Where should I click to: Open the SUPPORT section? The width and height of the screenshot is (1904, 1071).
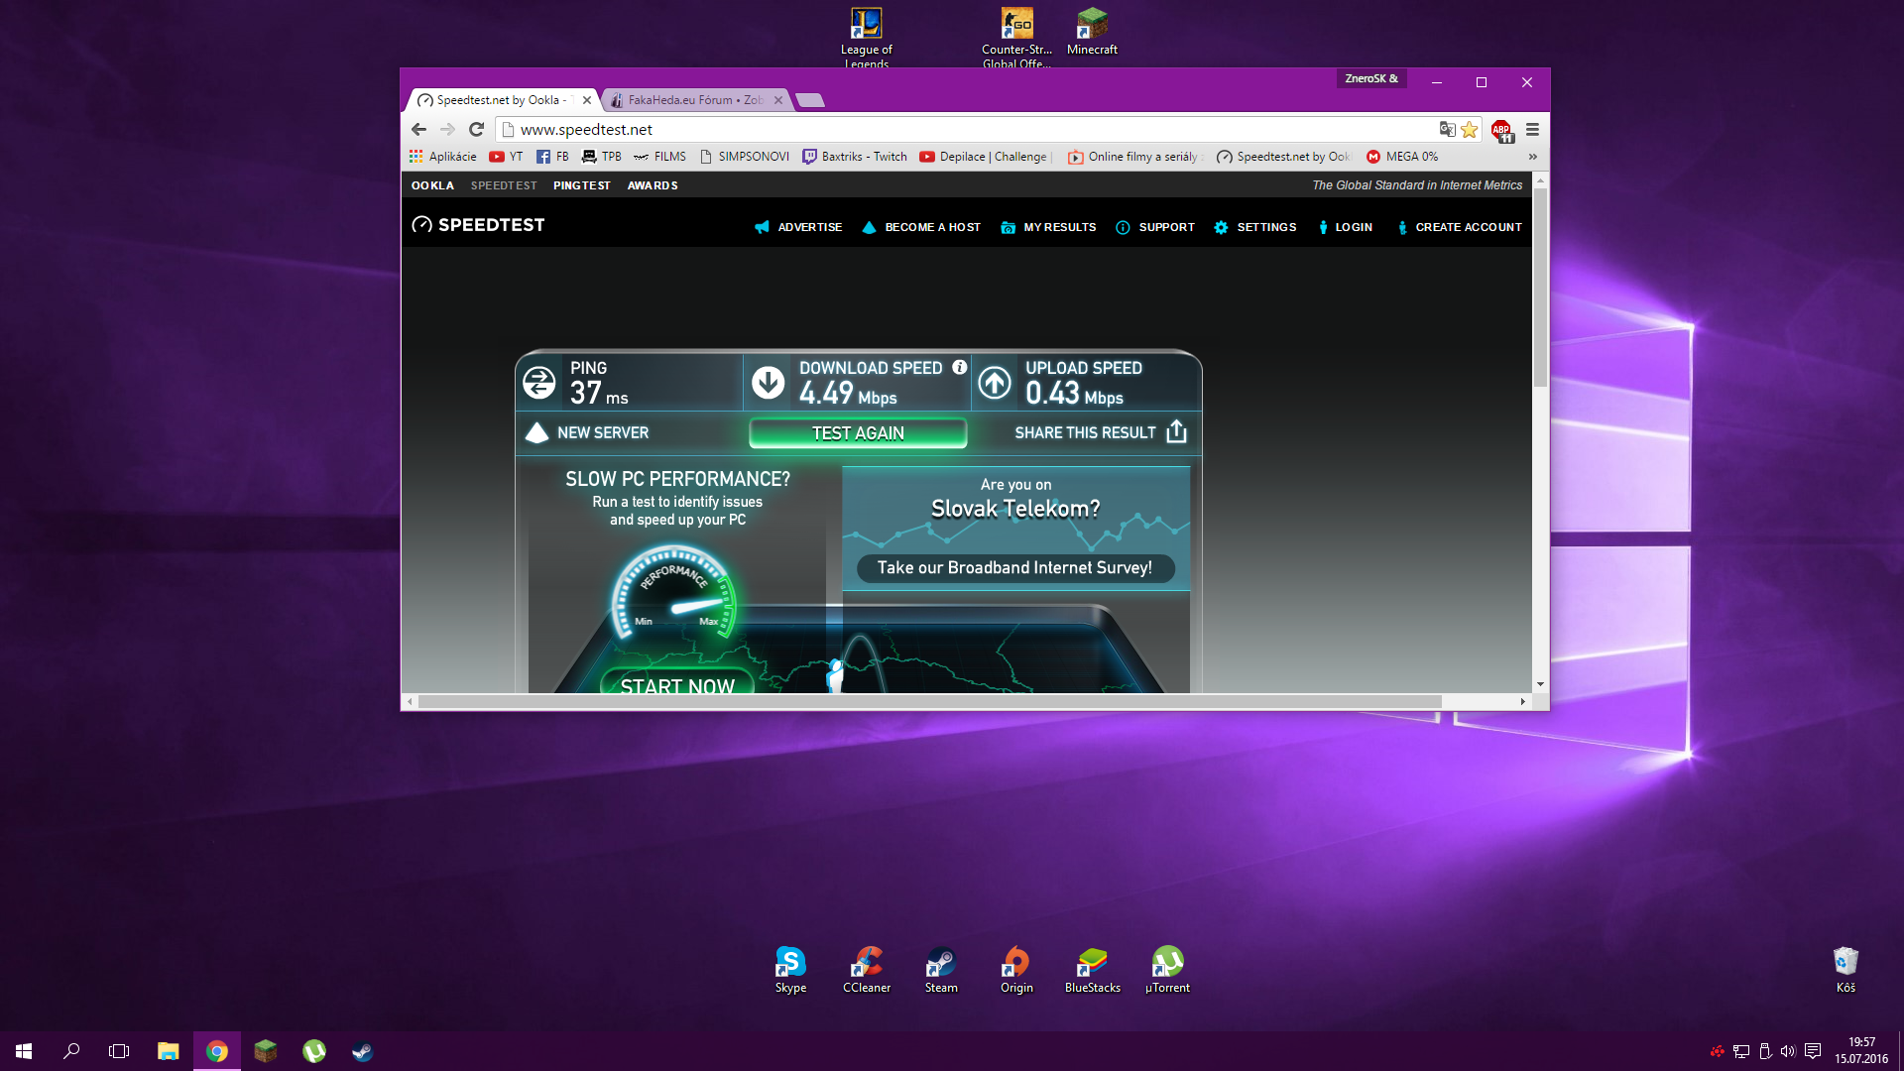(x=1155, y=227)
